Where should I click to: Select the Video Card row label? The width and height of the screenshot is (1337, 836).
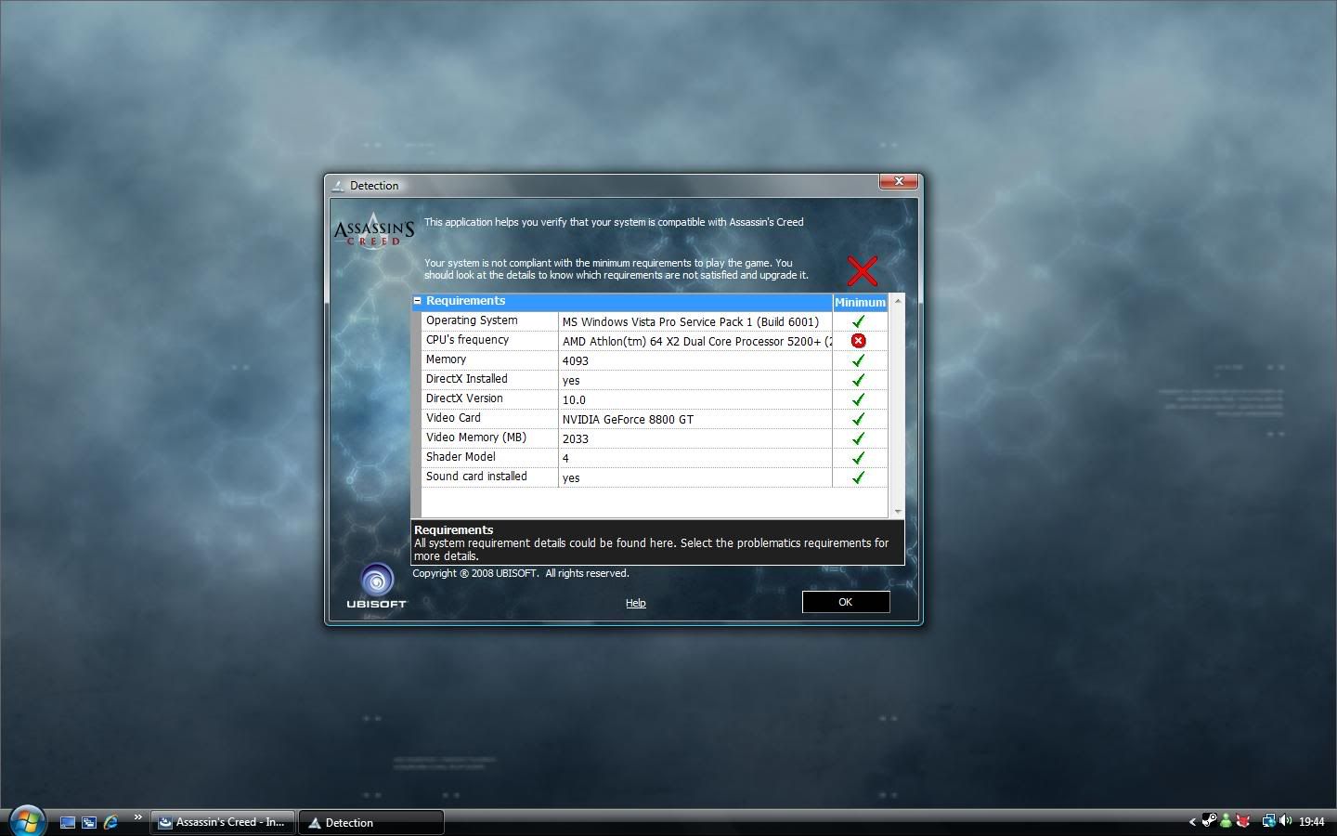point(453,418)
